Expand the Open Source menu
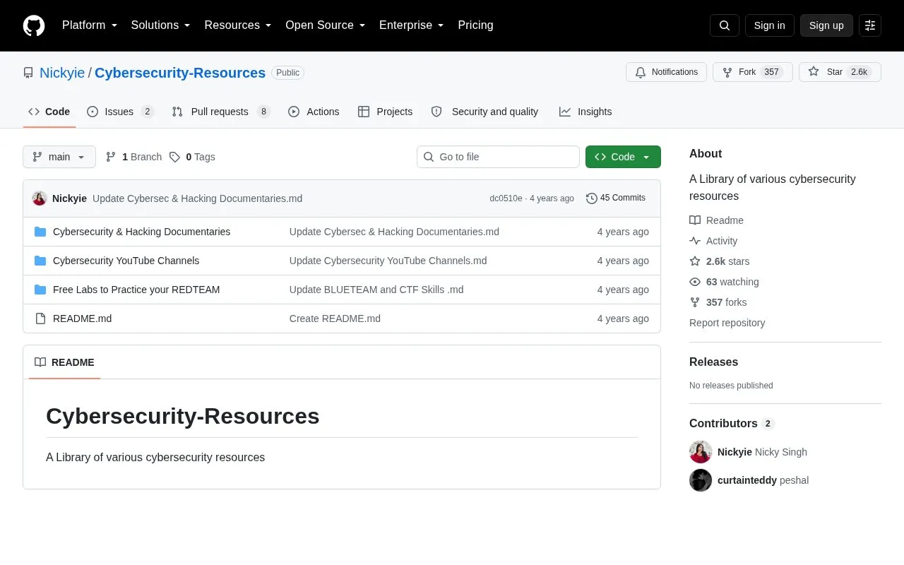 [326, 25]
